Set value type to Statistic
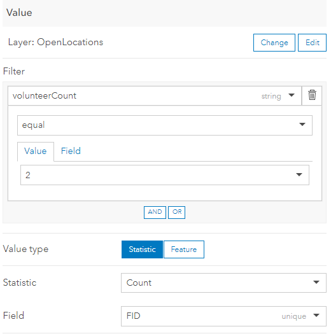This screenshot has height=336, width=331. 142,249
